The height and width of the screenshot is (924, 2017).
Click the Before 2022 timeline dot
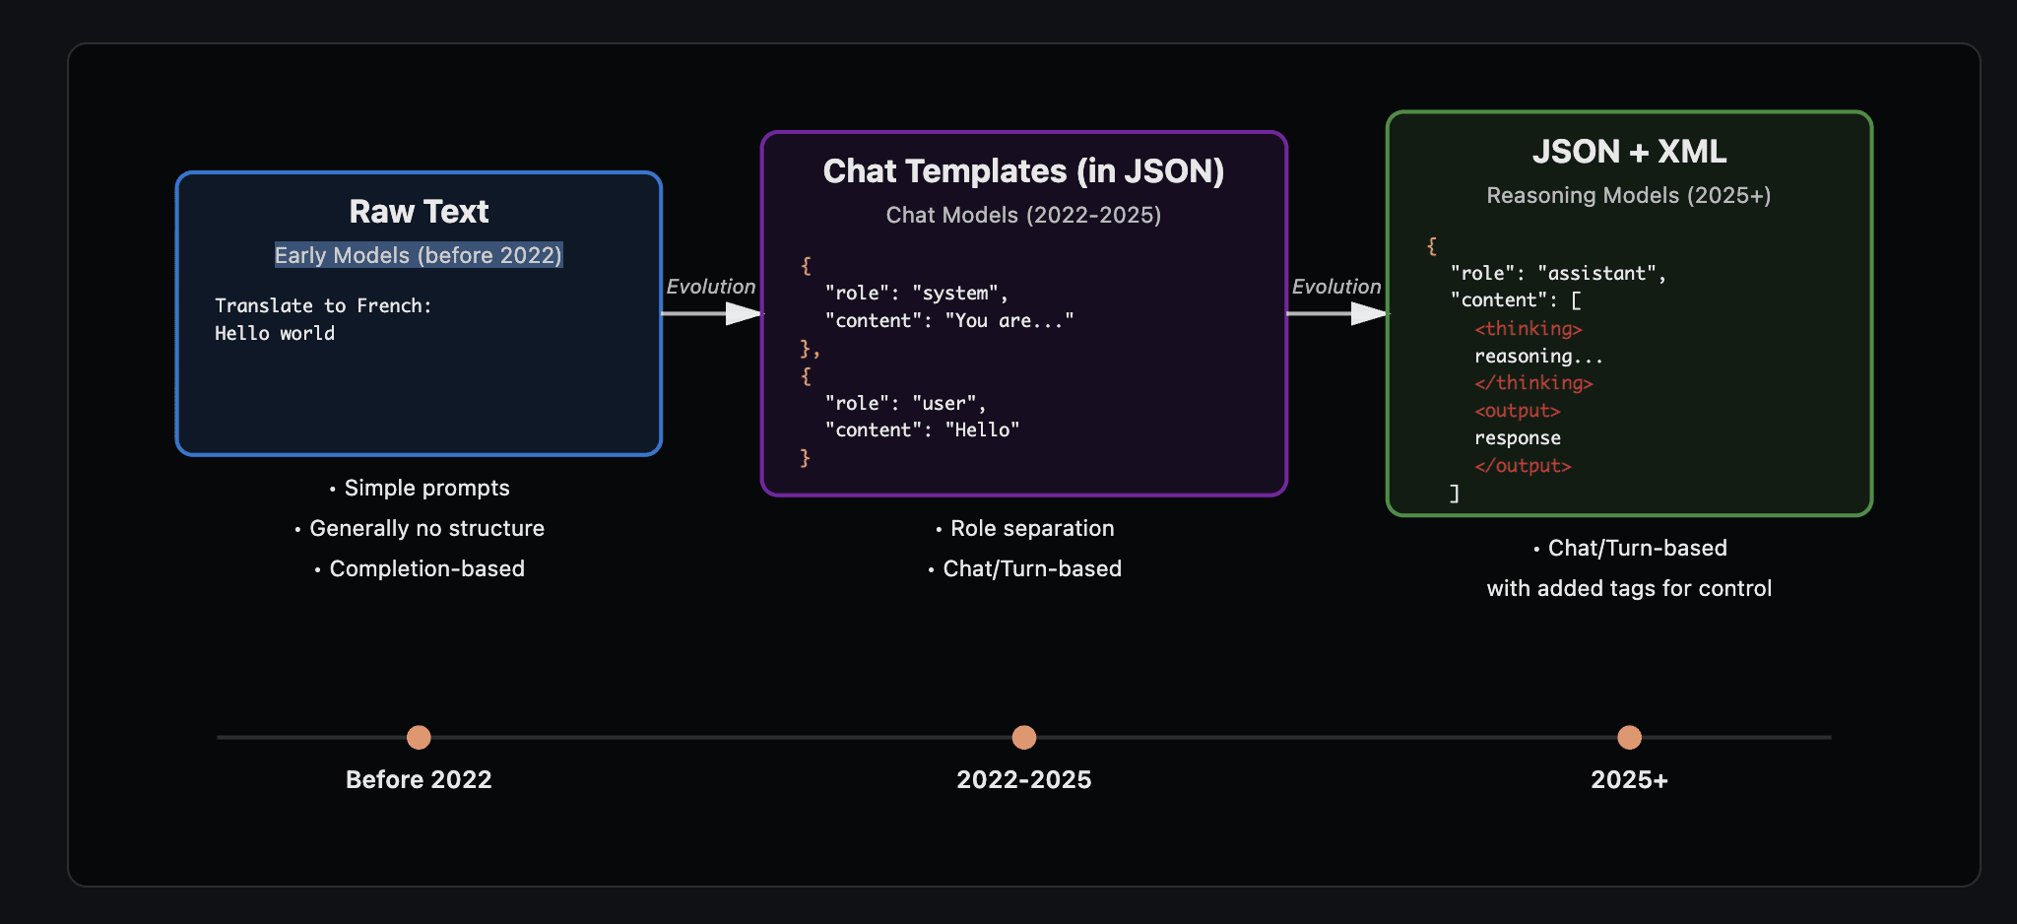tap(419, 737)
